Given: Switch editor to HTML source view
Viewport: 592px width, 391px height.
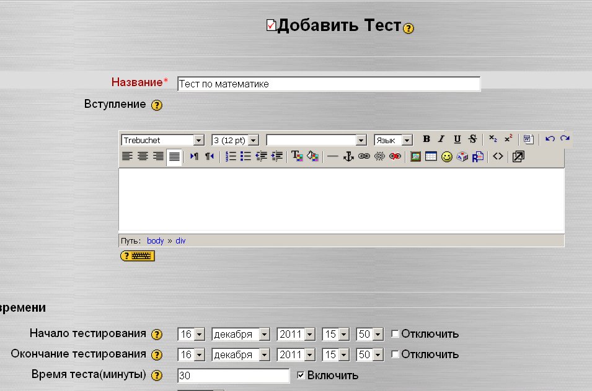Looking at the screenshot, I should point(498,157).
